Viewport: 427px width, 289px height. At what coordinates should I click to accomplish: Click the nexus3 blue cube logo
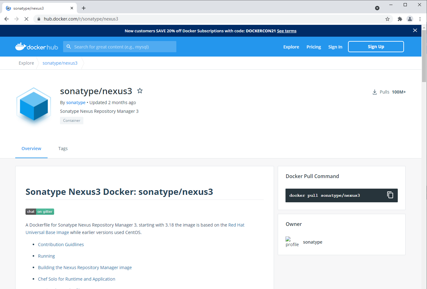34,107
